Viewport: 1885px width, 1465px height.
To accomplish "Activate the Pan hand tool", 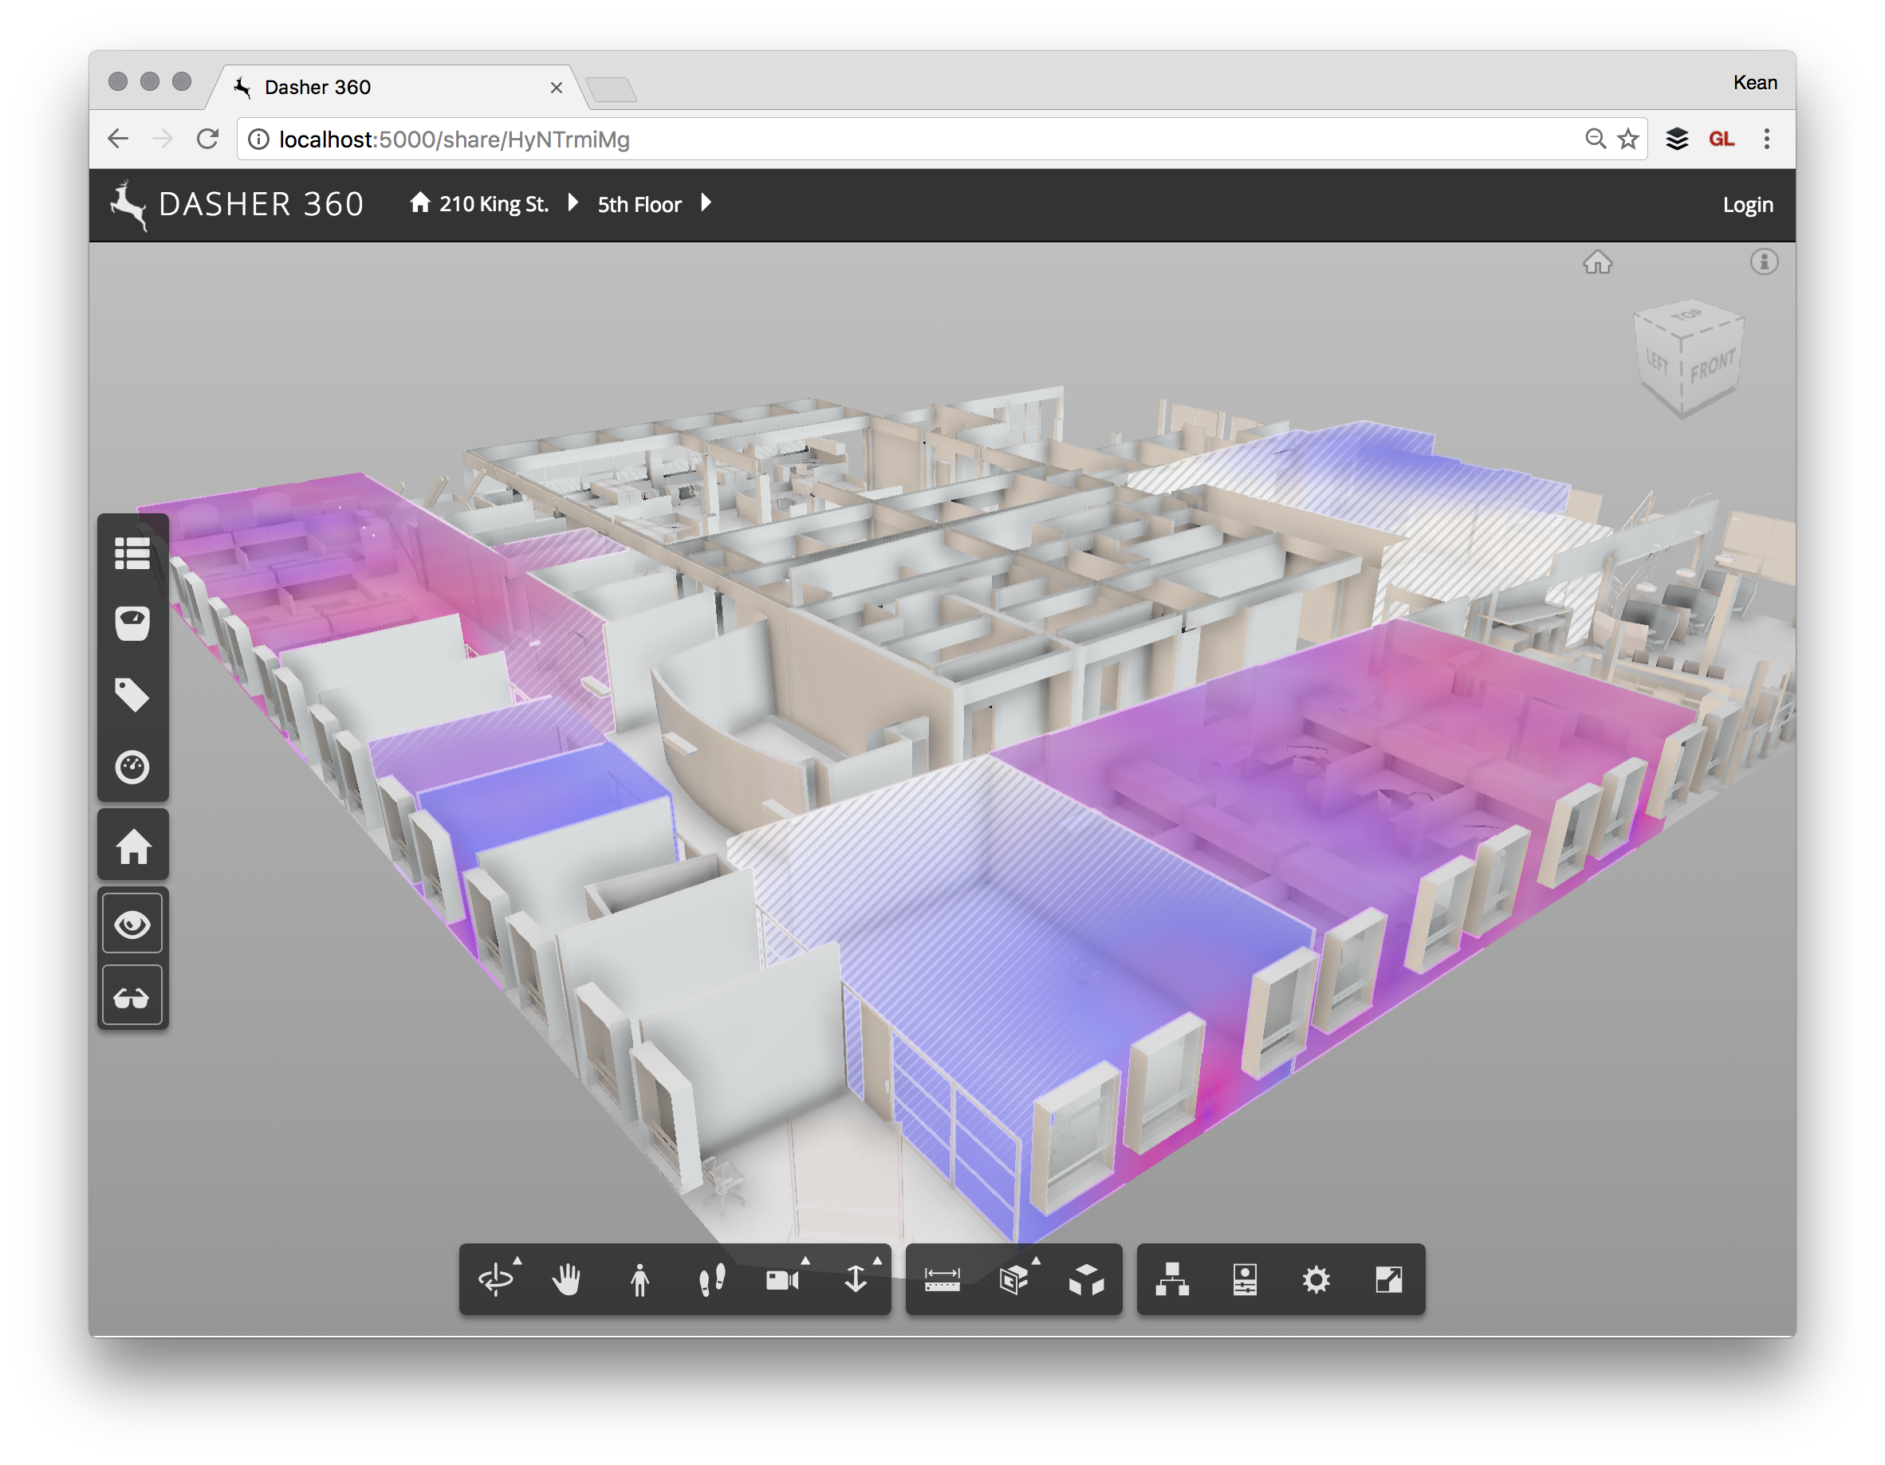I will coord(567,1279).
